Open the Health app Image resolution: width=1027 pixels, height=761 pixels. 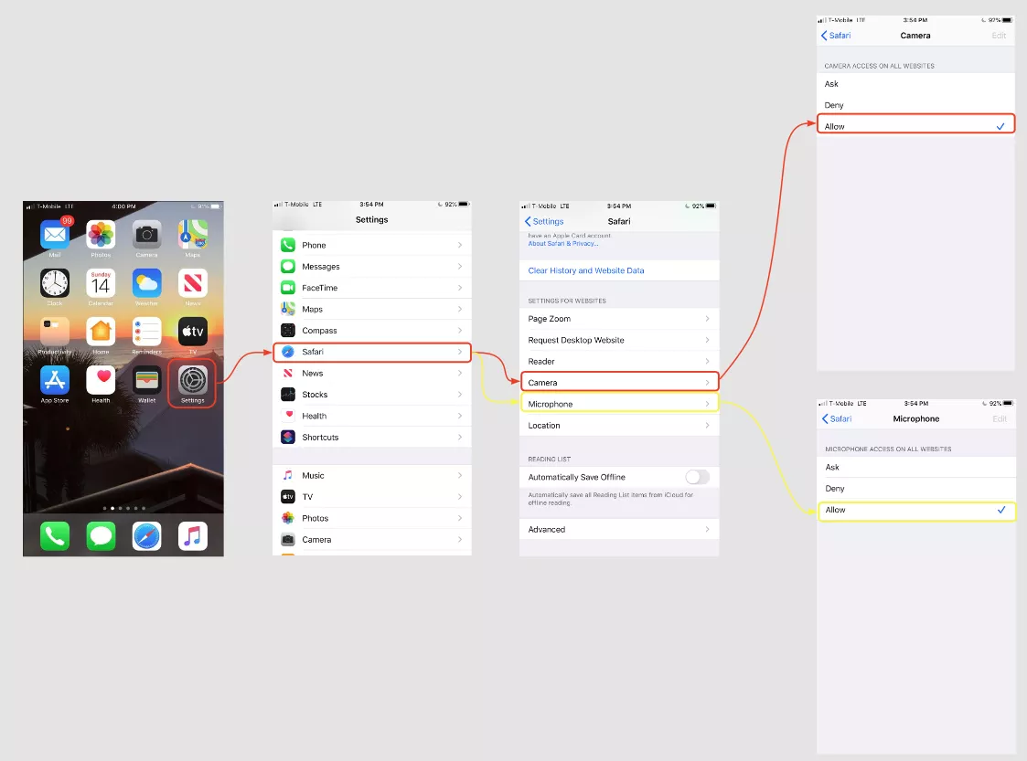click(x=101, y=381)
